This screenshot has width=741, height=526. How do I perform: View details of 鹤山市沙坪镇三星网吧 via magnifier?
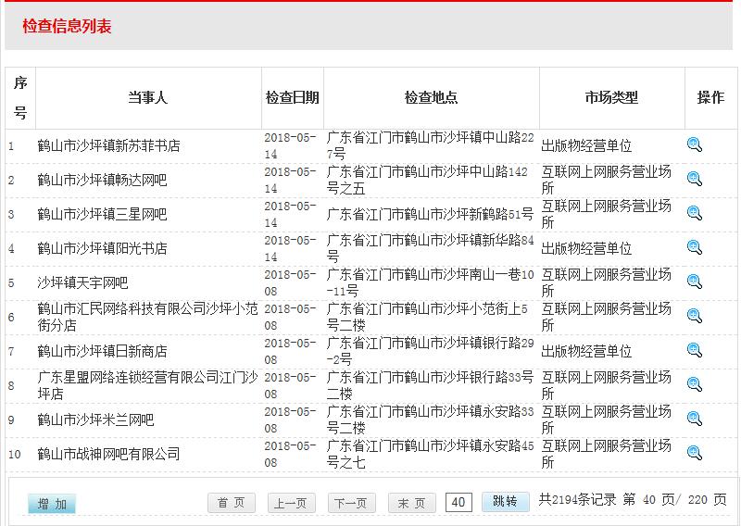(694, 213)
